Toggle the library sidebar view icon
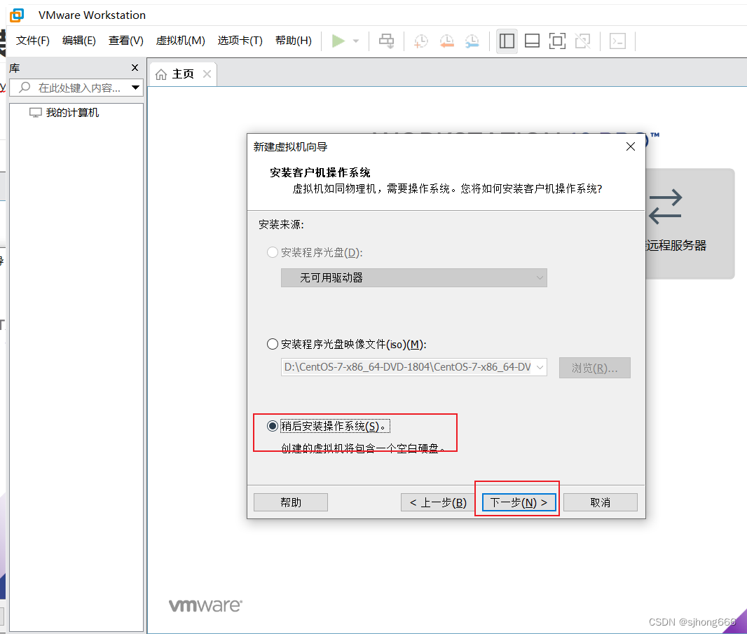747x634 pixels. (507, 41)
